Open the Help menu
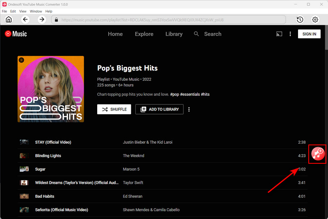This screenshot has width=328, height=219. tap(49, 11)
